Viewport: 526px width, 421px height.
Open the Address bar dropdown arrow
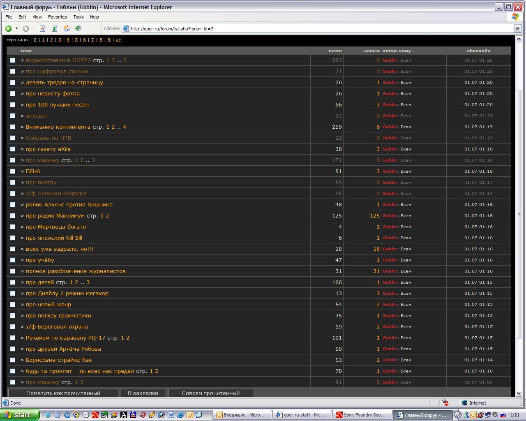pyautogui.click(x=517, y=28)
